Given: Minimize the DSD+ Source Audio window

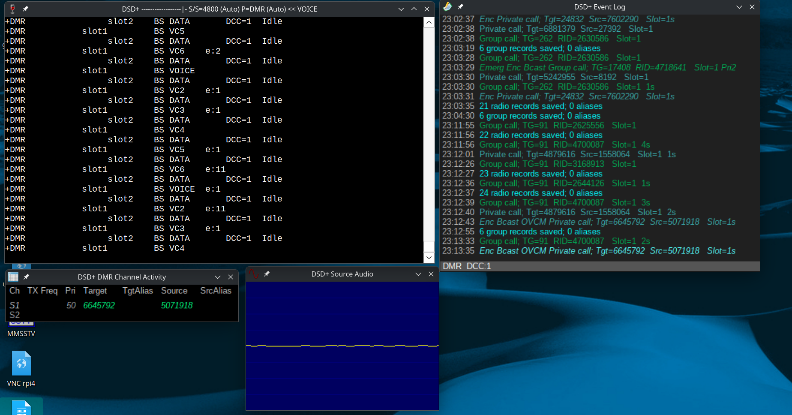Looking at the screenshot, I should tap(418, 274).
